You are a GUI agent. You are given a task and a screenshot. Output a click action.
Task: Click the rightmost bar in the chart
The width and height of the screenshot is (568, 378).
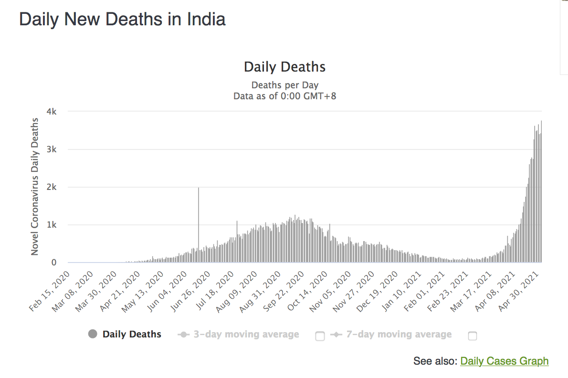coord(541,191)
